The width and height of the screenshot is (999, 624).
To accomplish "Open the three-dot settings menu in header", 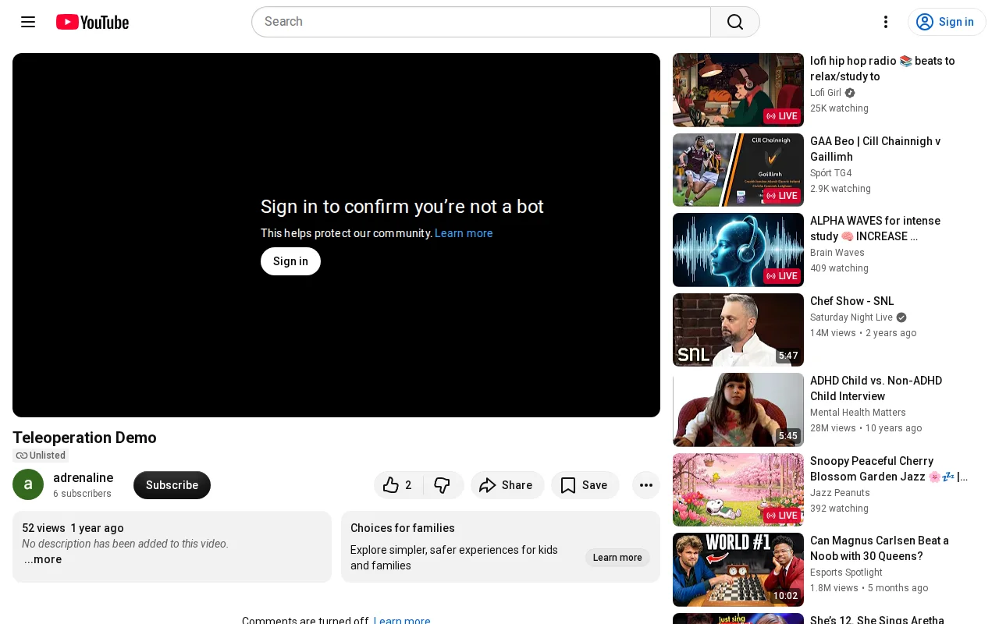I will pos(886,22).
